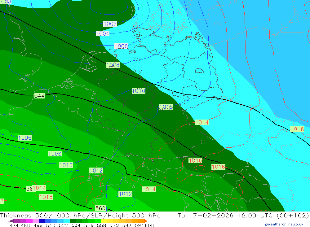Click the purple arrow at legend start
This screenshot has height=227, width=310.
(11, 221)
